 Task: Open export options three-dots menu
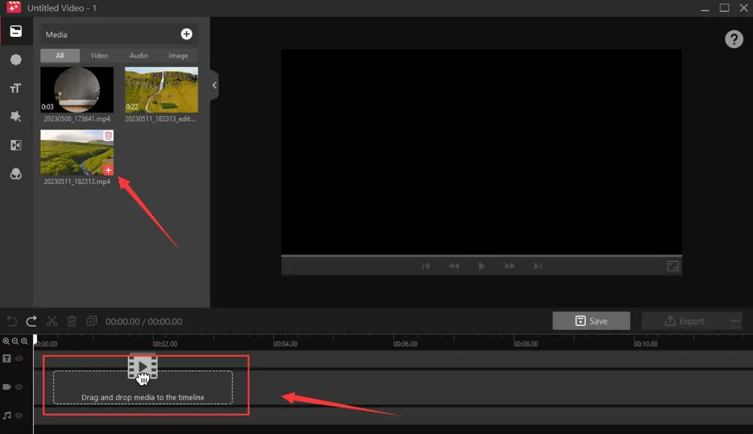pos(735,321)
